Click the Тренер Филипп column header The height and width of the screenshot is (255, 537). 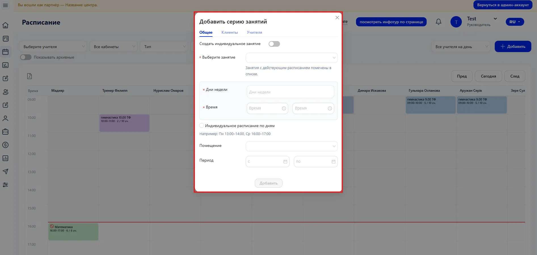(x=115, y=91)
